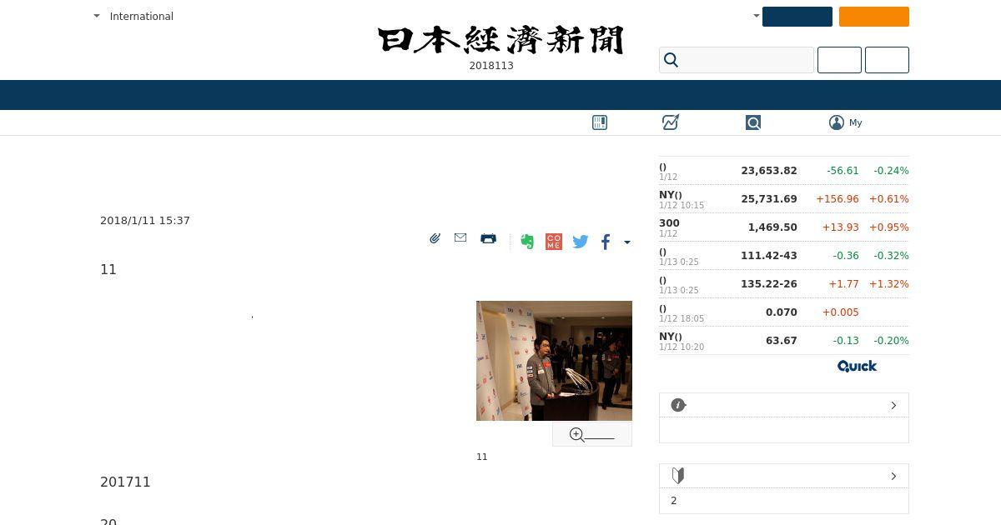The height and width of the screenshot is (525, 1001).
Task: Open the My profile icon
Action: pyautogui.click(x=837, y=122)
